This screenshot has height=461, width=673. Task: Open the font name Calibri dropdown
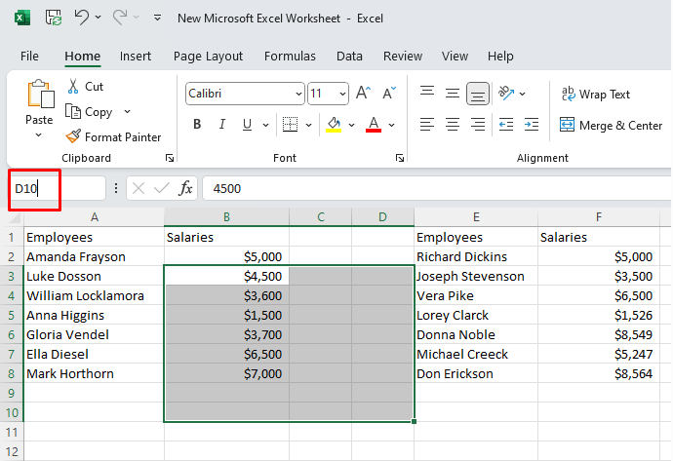298,95
